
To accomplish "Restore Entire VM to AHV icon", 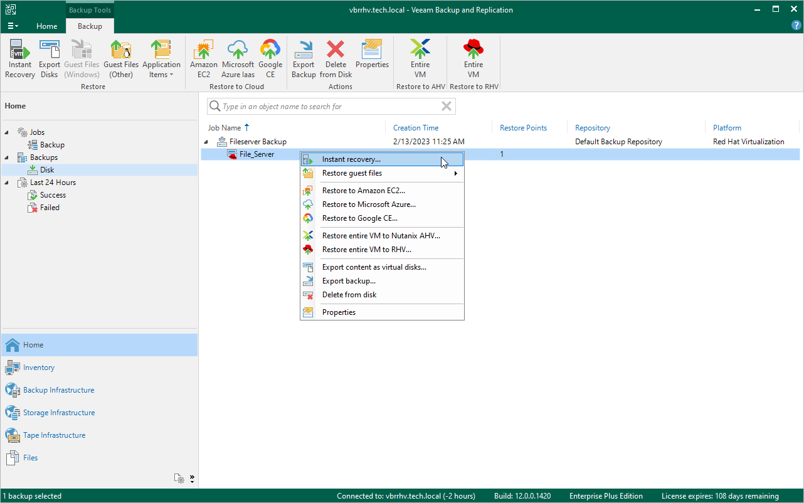I will click(420, 59).
